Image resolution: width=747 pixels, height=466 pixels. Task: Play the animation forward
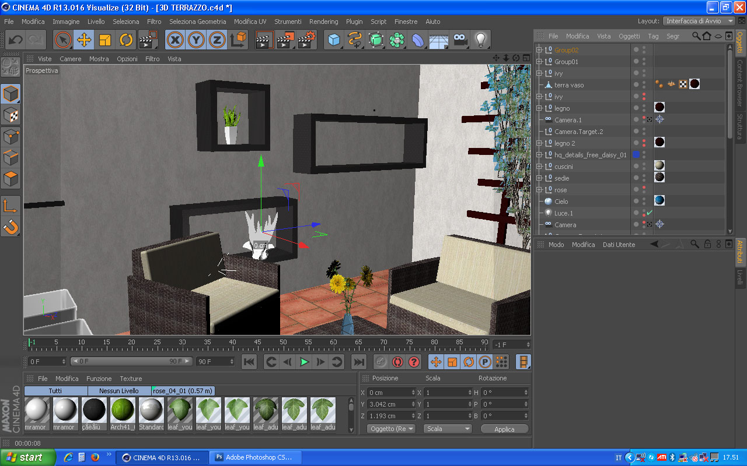[304, 362]
